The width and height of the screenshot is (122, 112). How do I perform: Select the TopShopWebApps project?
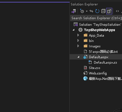pos(99,30)
